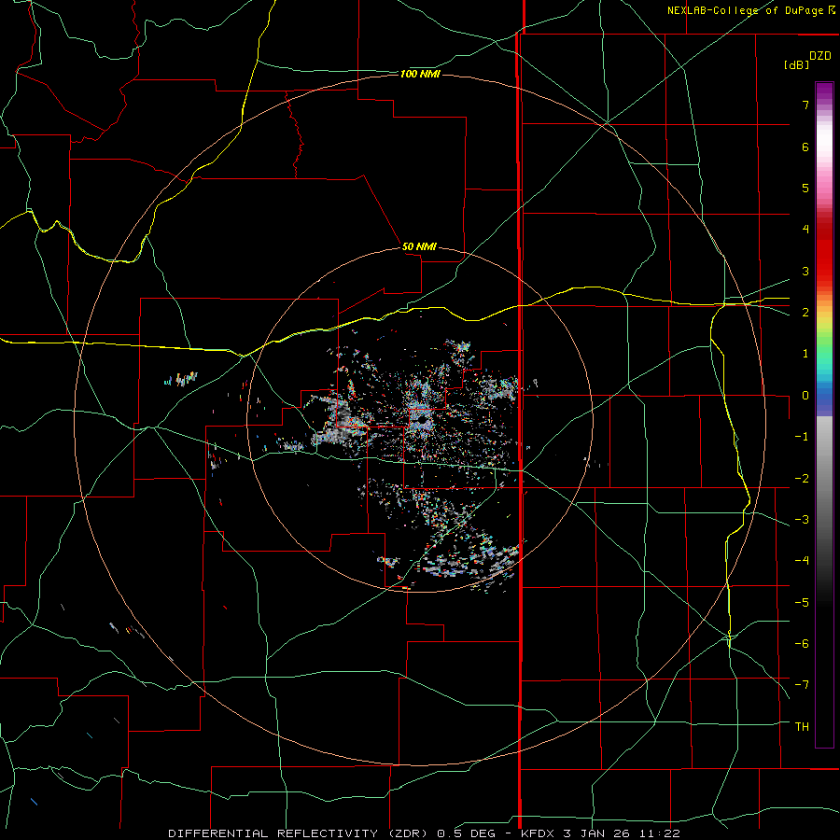Image resolution: width=840 pixels, height=840 pixels.
Task: Click the 0.5 DEG elevation text in the caption
Action: pos(468,833)
